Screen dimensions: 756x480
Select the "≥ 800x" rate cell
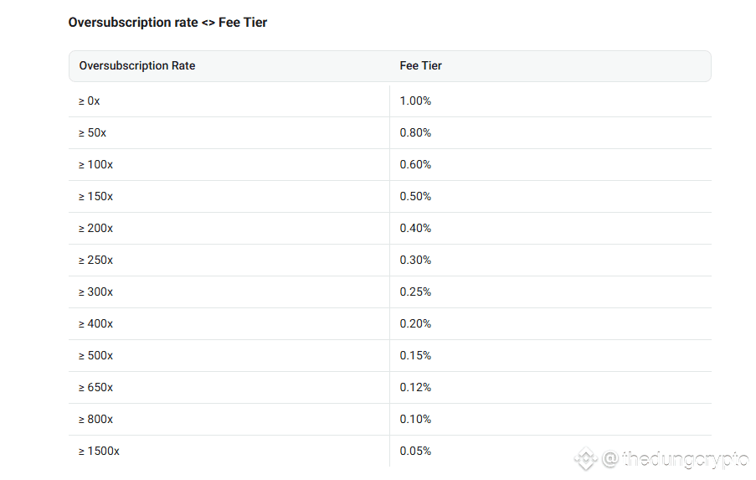96,419
